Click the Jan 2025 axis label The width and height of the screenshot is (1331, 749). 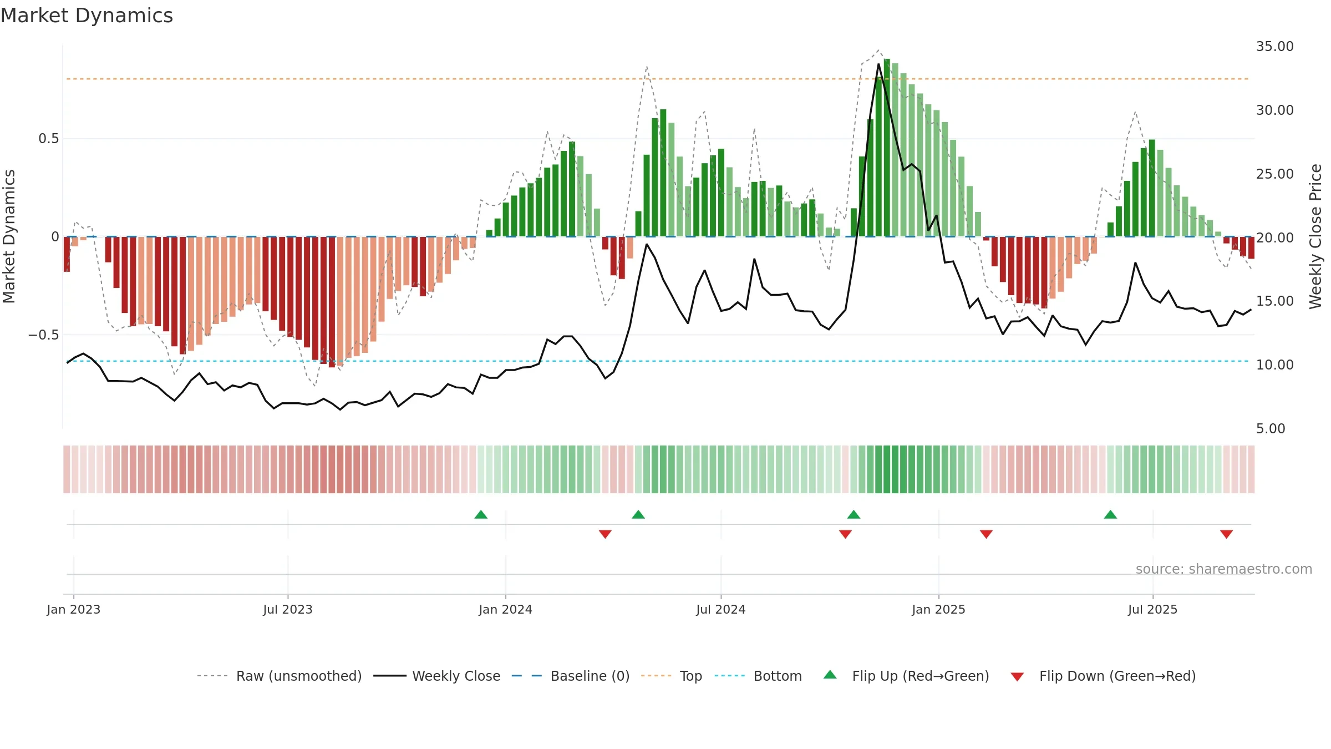(938, 609)
